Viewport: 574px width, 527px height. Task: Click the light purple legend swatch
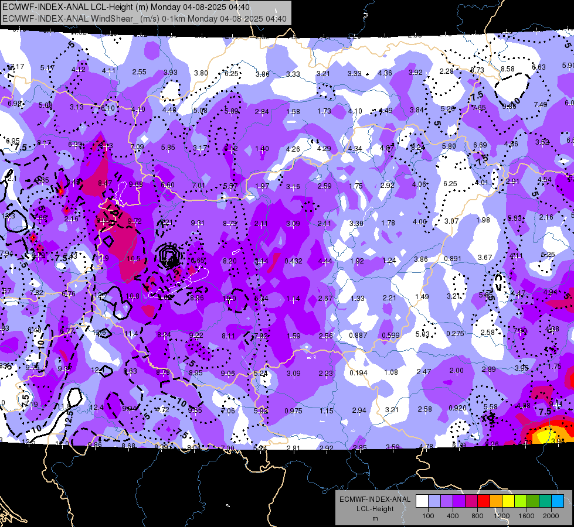coord(447,501)
